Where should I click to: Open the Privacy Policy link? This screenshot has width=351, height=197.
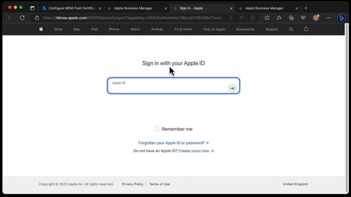point(133,184)
